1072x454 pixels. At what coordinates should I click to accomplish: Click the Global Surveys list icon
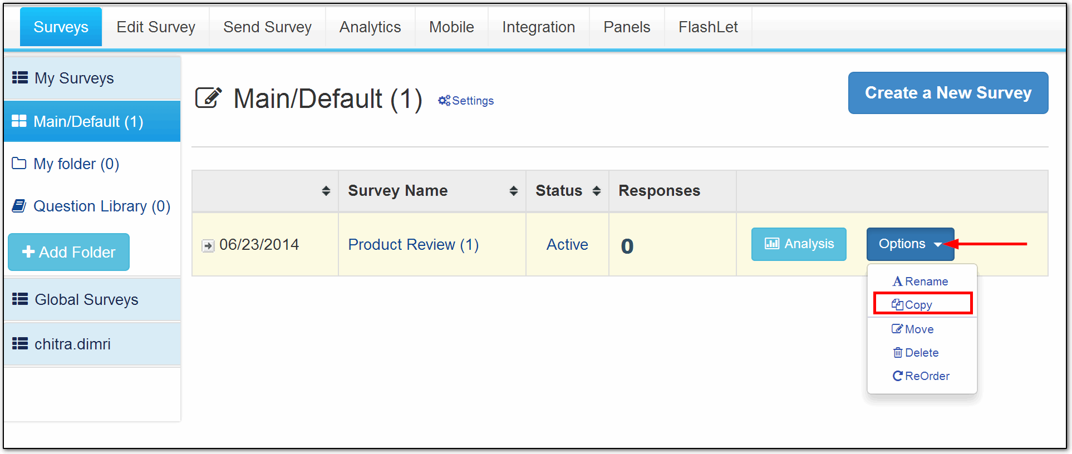(x=20, y=299)
